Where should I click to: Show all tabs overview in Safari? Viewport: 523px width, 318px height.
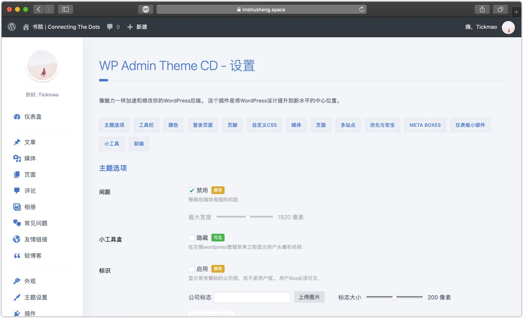(x=500, y=9)
